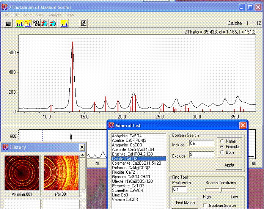Click the yellow spectrum icon left of grid icon

coord(64,24)
